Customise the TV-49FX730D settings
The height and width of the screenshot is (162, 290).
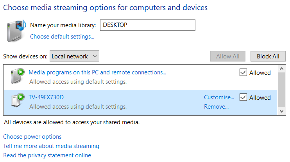click(219, 97)
